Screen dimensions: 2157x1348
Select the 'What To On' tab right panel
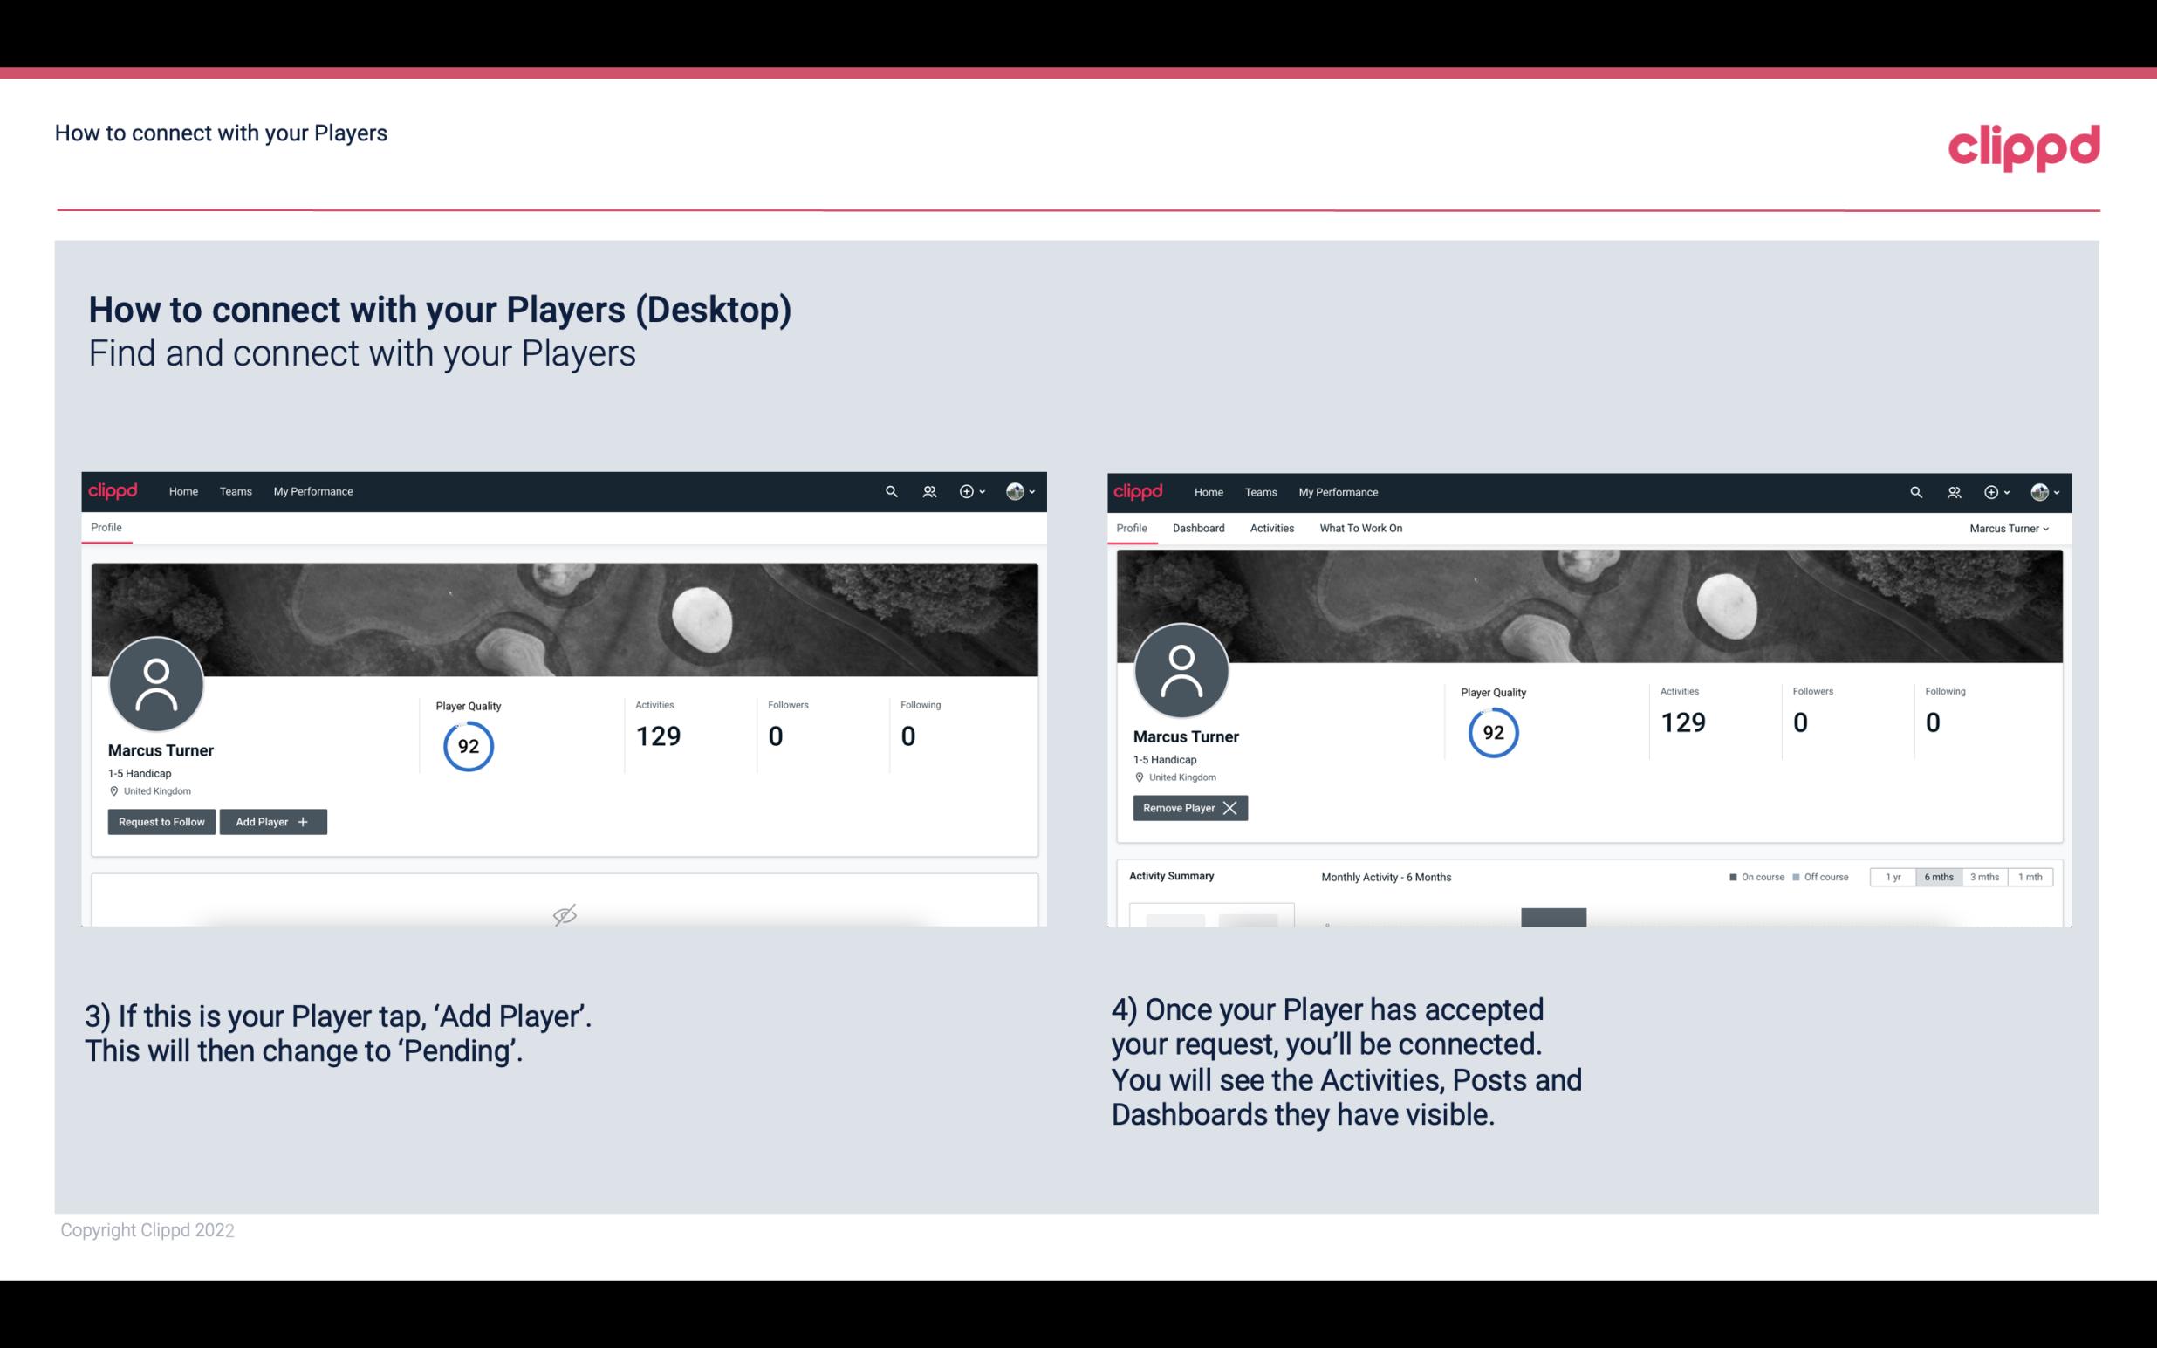[x=1360, y=526]
